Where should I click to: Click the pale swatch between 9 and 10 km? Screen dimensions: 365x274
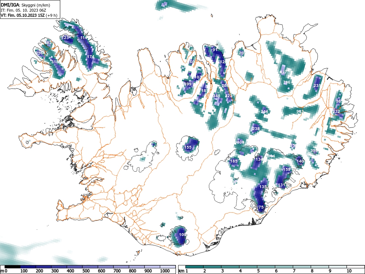point(338,267)
